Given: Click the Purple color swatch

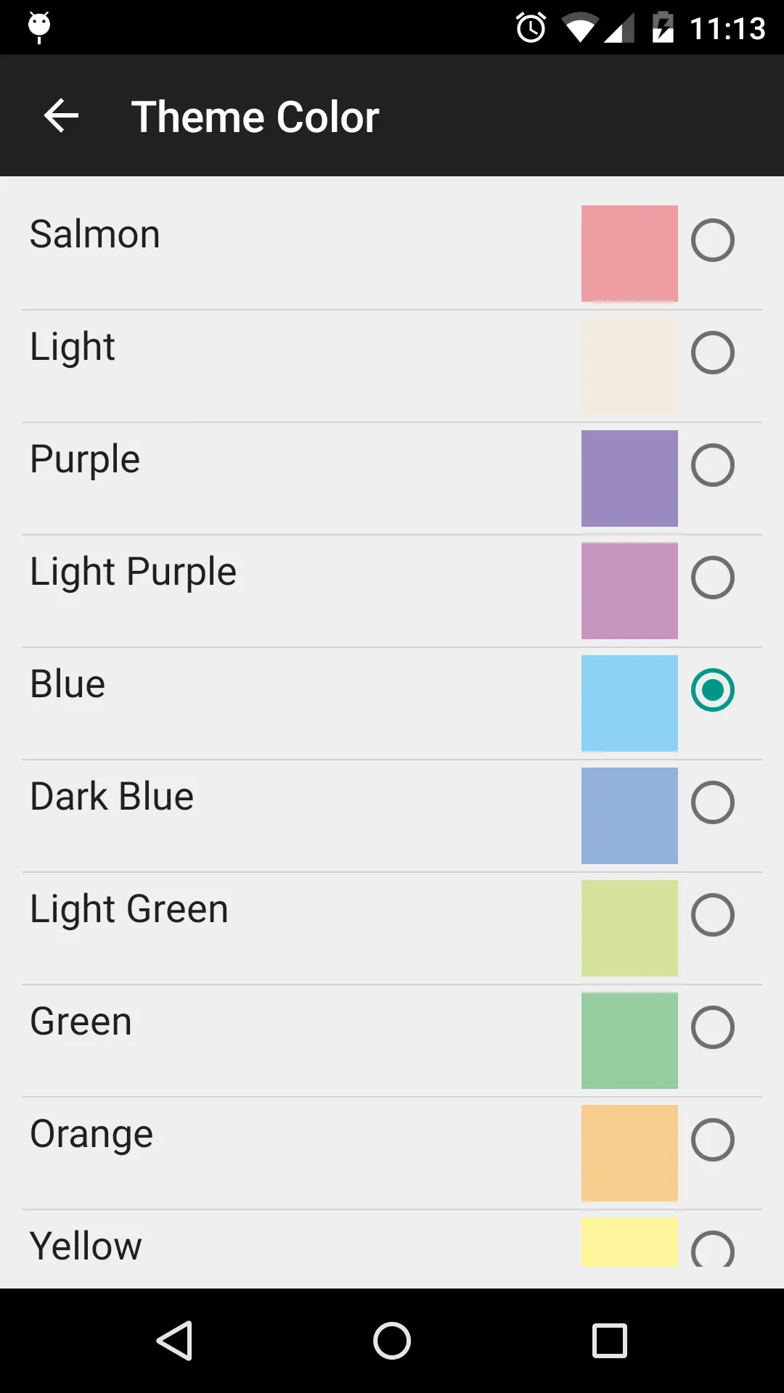Looking at the screenshot, I should [x=629, y=478].
